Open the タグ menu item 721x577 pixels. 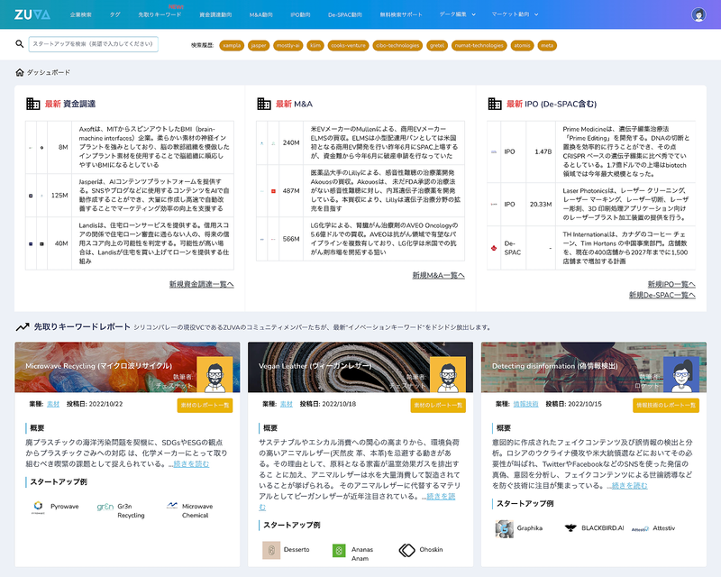(115, 14)
